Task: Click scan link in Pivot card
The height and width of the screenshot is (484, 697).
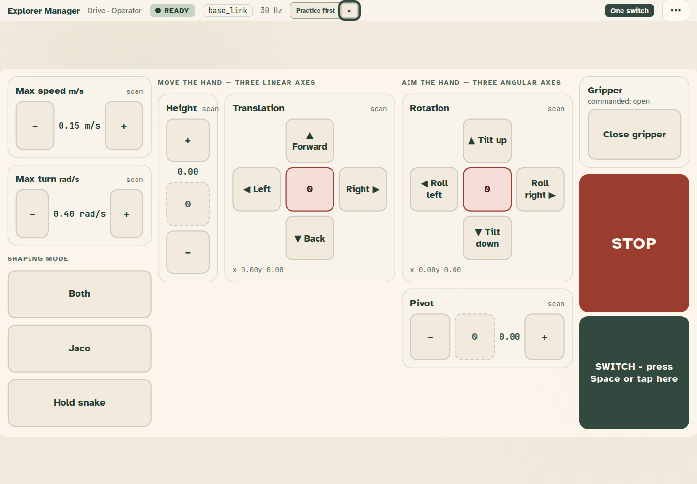Action: point(556,304)
